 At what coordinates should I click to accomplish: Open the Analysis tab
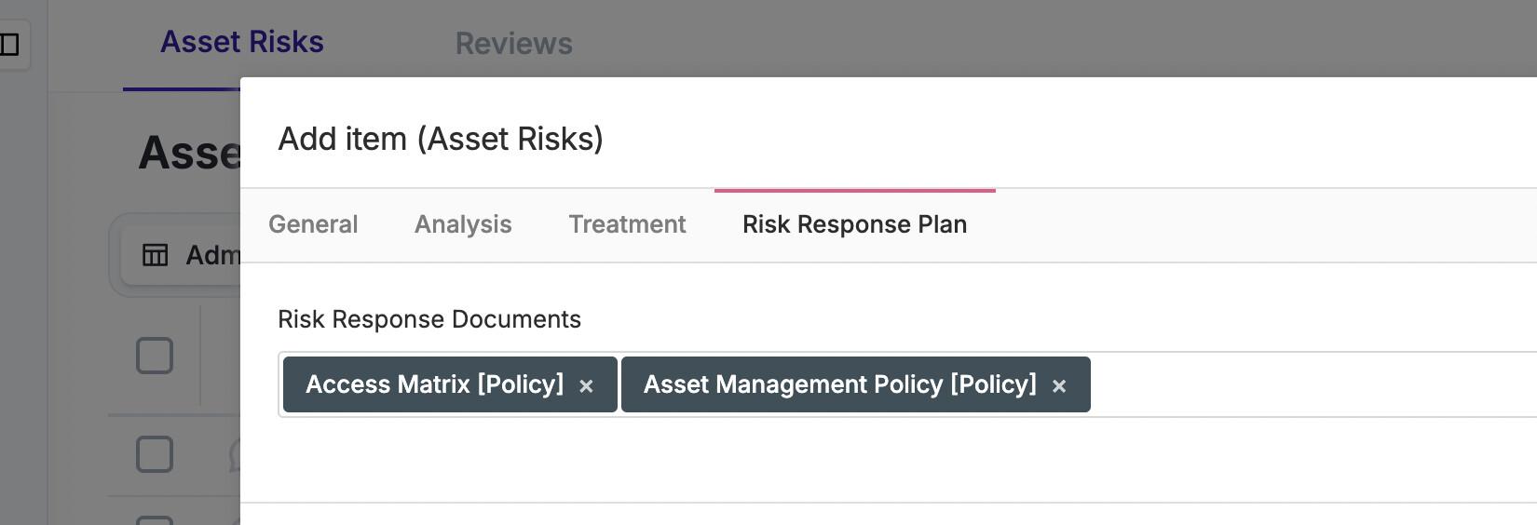[463, 224]
